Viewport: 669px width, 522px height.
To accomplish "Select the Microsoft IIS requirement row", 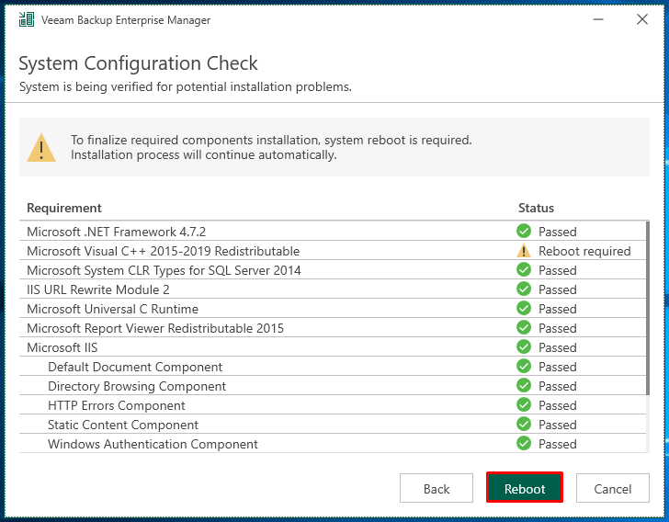I will point(333,347).
